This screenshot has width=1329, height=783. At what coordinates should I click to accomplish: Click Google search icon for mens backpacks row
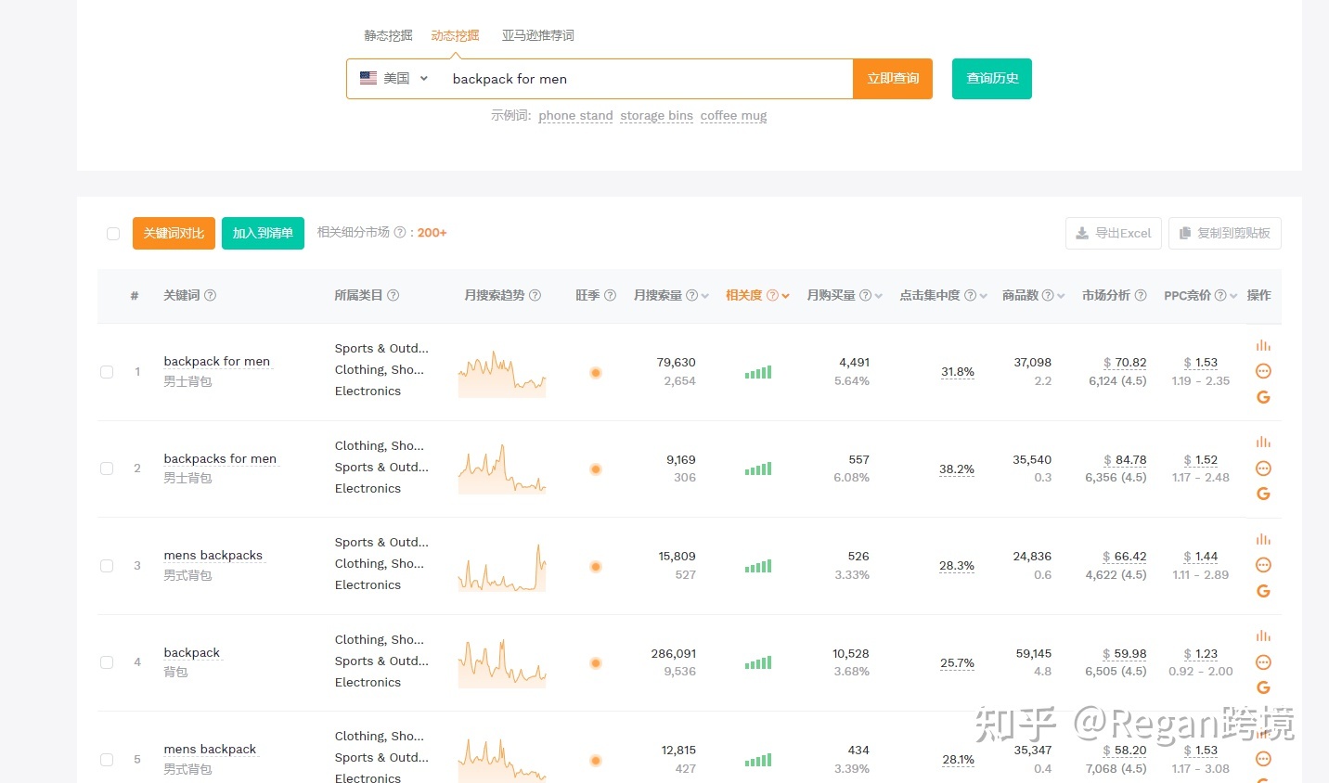click(x=1263, y=591)
